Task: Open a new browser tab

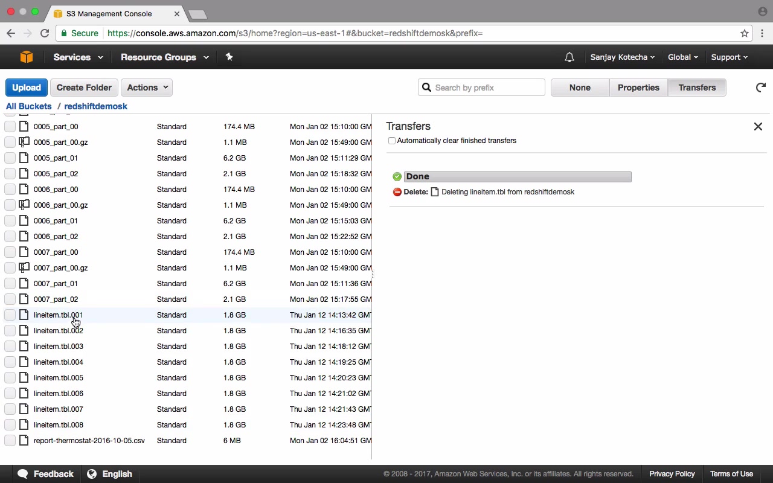Action: tap(197, 14)
